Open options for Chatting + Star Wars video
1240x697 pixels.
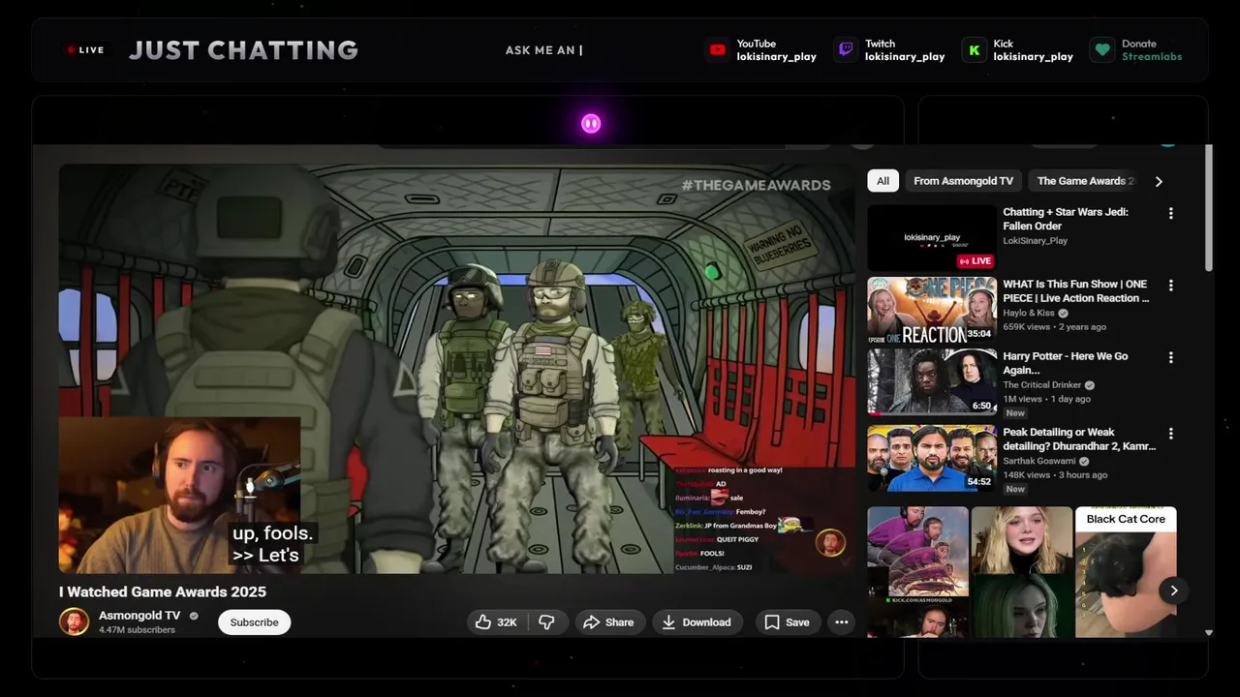pos(1170,213)
